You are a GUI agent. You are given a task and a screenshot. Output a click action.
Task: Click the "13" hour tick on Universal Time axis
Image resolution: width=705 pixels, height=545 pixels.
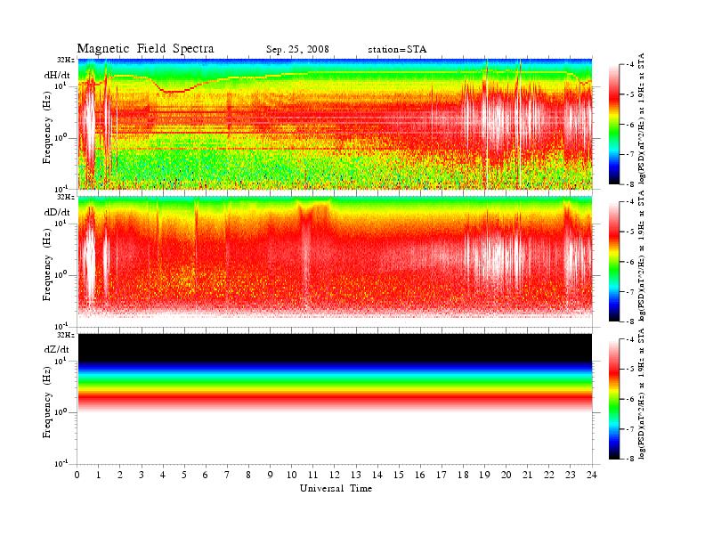pyautogui.click(x=356, y=475)
